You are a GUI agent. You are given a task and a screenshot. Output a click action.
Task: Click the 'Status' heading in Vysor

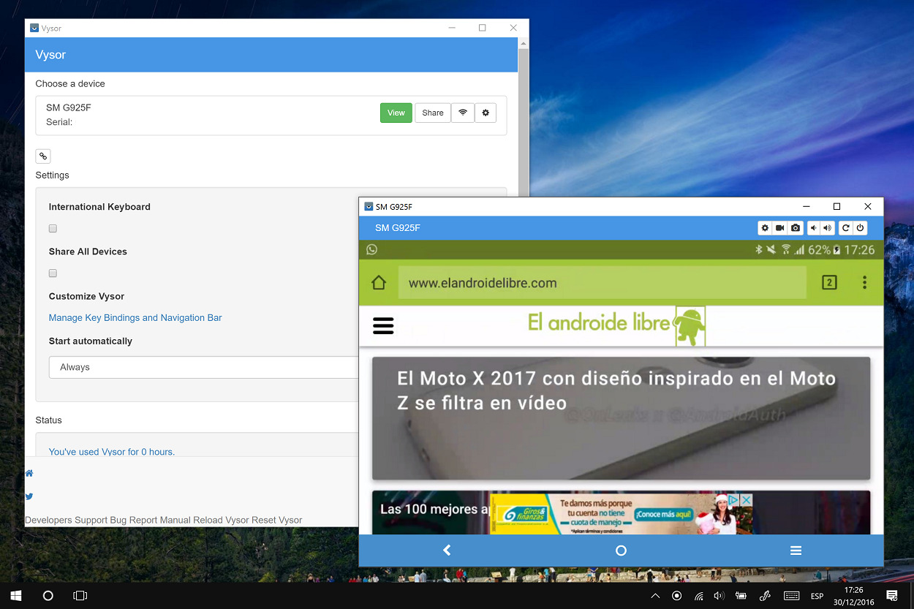click(49, 420)
